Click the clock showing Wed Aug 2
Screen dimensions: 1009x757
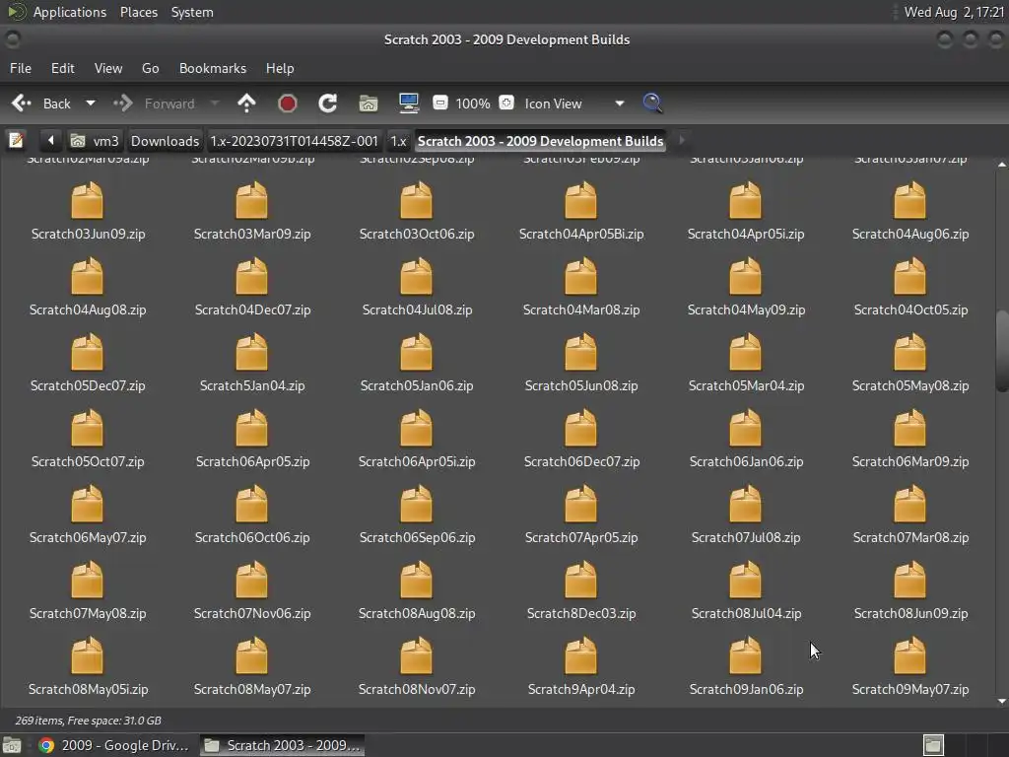click(x=954, y=12)
